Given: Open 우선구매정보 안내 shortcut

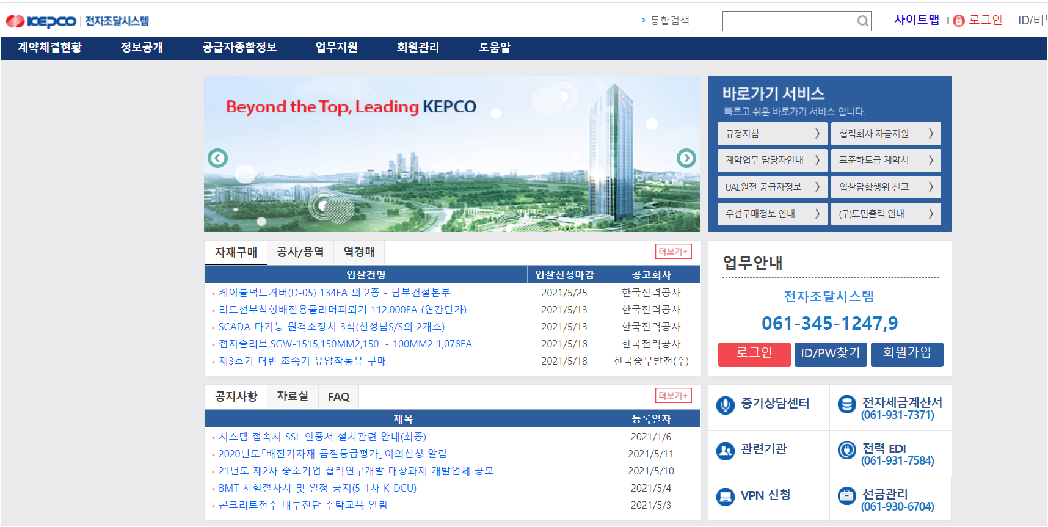Looking at the screenshot, I should (772, 214).
